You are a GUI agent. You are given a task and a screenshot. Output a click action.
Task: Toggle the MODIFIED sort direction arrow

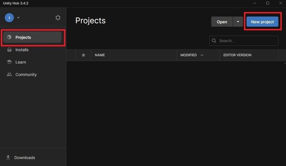coord(202,55)
